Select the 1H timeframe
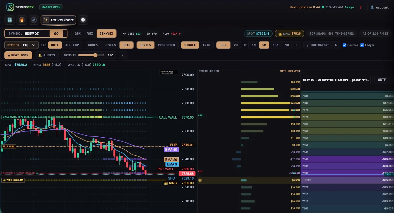 coord(287,45)
